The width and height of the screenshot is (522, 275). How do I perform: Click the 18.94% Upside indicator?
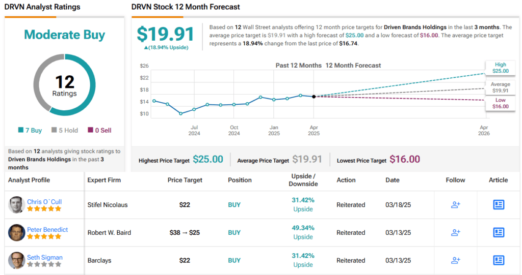[x=166, y=47]
